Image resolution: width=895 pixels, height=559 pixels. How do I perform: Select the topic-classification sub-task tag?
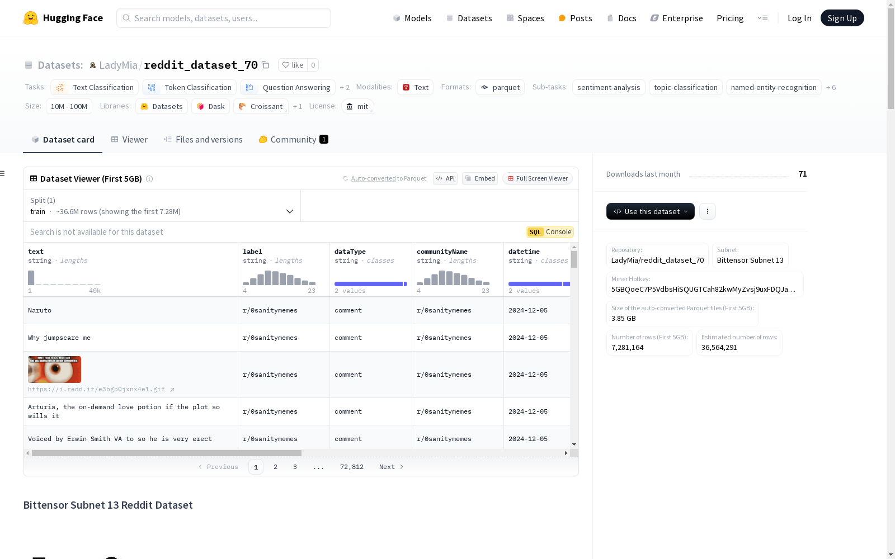pyautogui.click(x=686, y=87)
